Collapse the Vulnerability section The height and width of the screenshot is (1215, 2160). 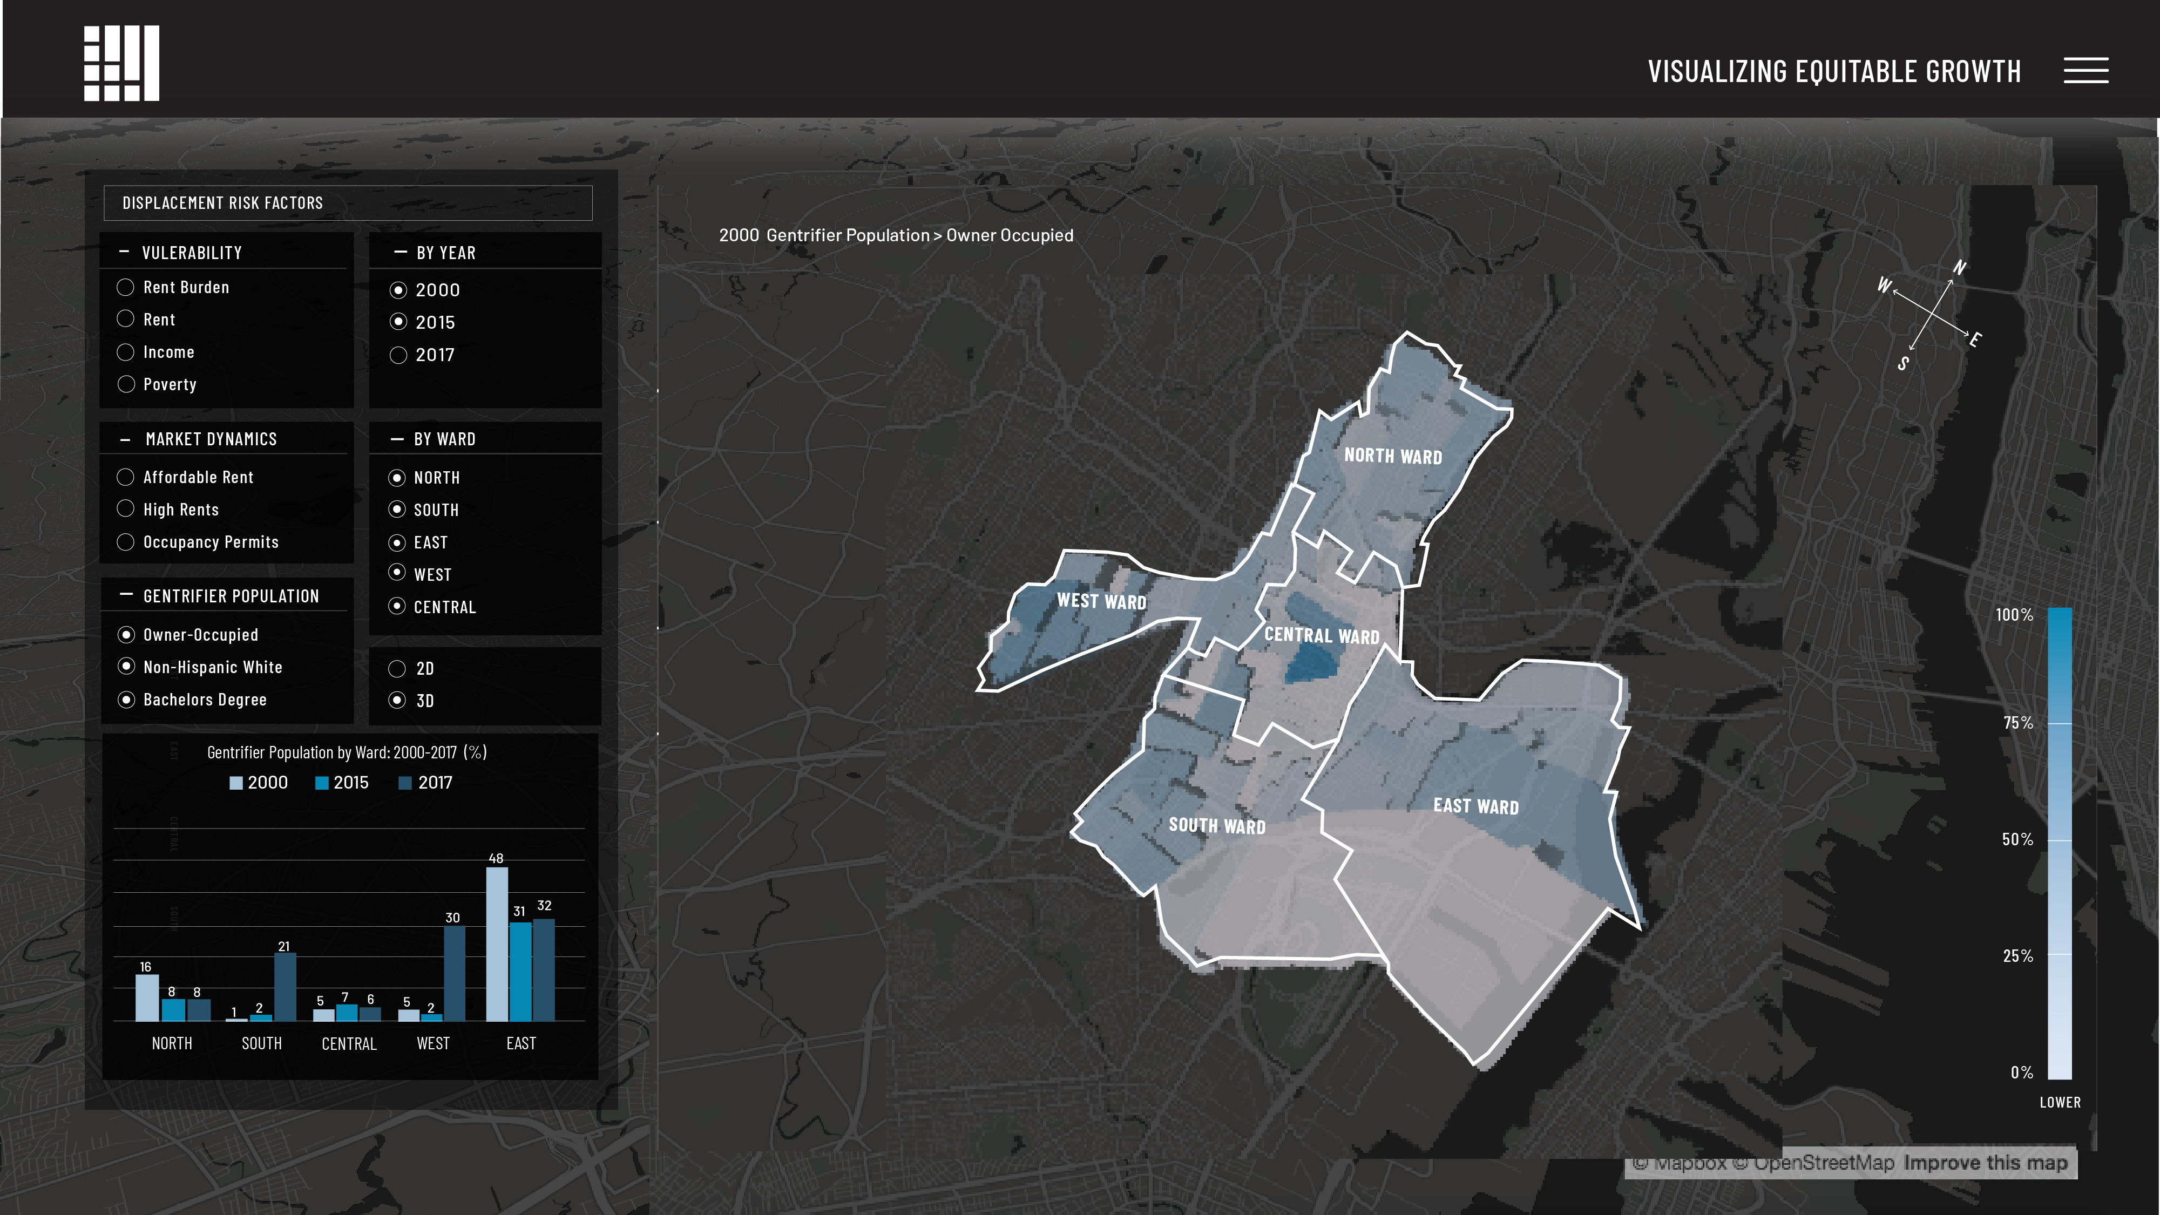(x=124, y=252)
